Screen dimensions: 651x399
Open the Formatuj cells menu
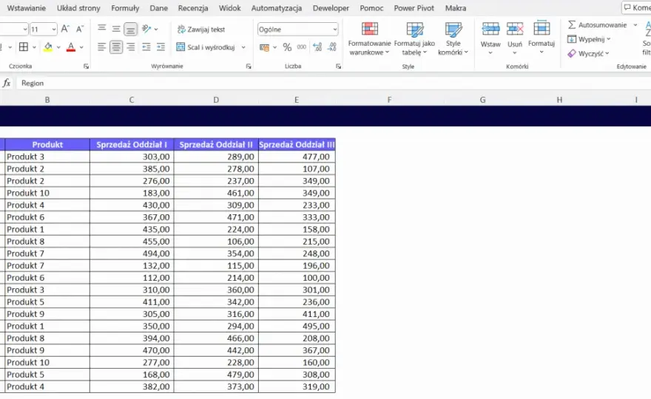click(542, 38)
